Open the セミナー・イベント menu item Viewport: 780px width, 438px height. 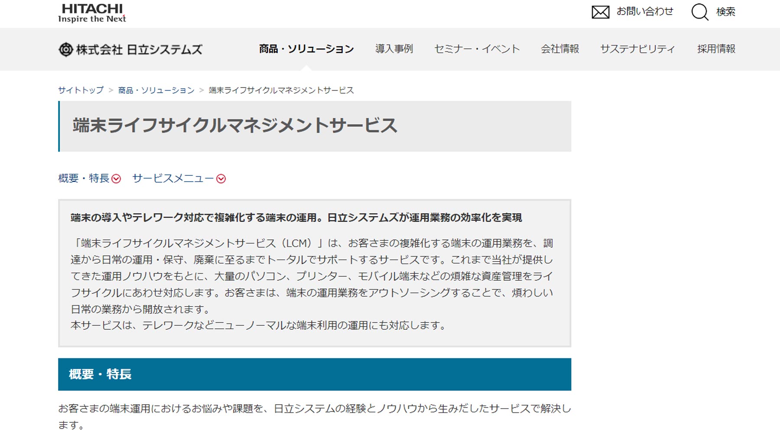(477, 49)
